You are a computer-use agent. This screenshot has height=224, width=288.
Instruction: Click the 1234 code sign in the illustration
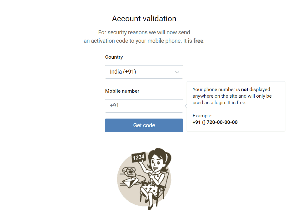138,157
